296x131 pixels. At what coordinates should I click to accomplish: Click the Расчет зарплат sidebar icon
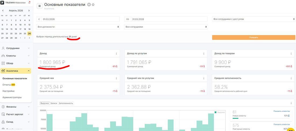[3, 114]
